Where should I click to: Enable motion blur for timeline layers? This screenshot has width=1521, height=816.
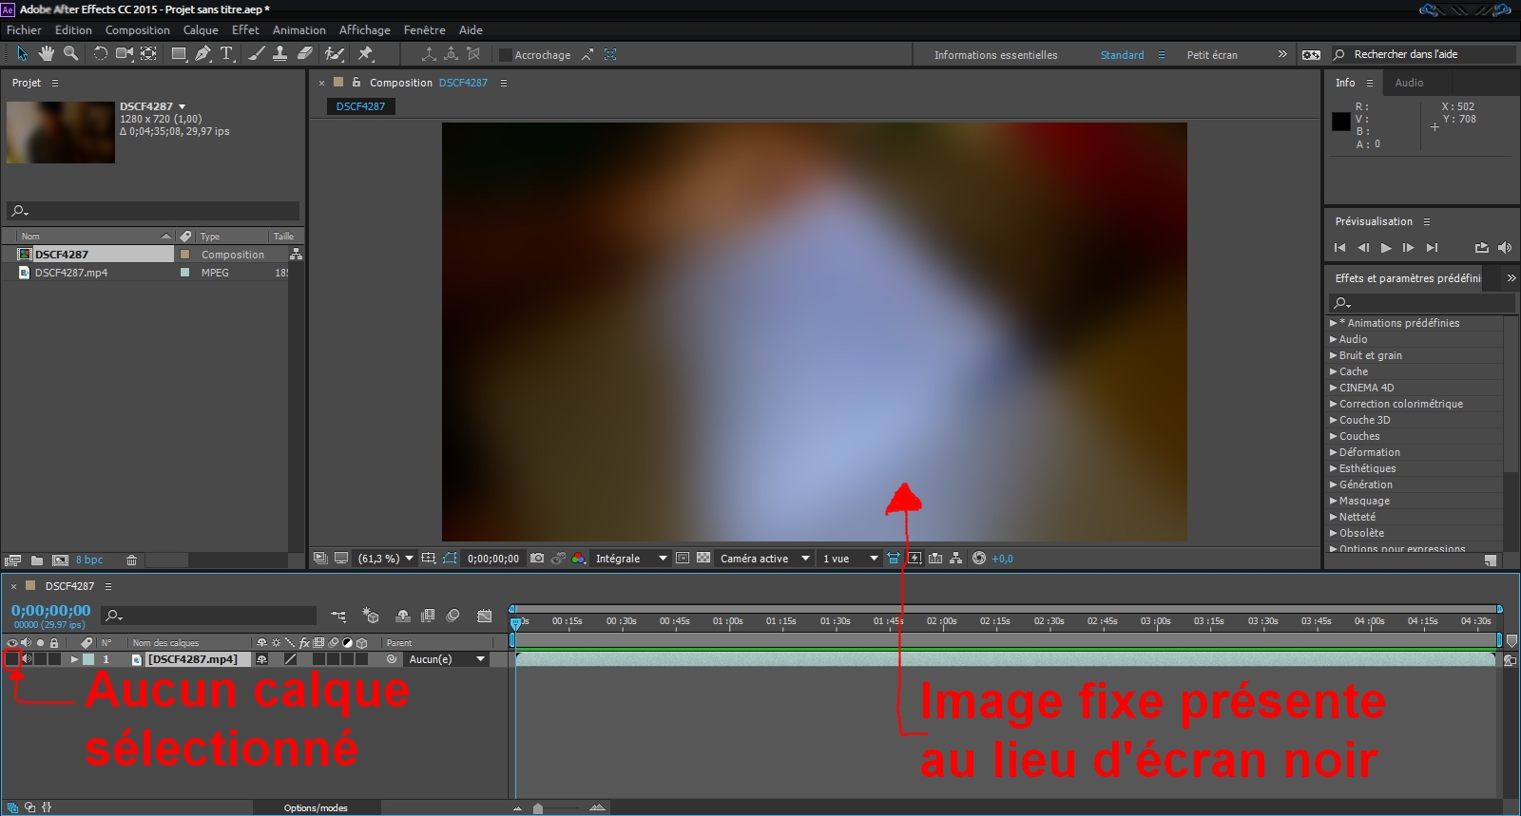click(453, 616)
